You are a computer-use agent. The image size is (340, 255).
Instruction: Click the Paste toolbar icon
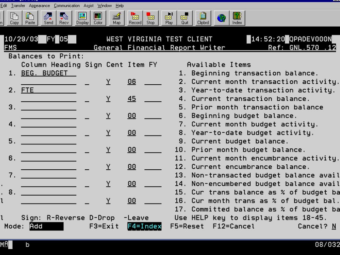pos(30,19)
